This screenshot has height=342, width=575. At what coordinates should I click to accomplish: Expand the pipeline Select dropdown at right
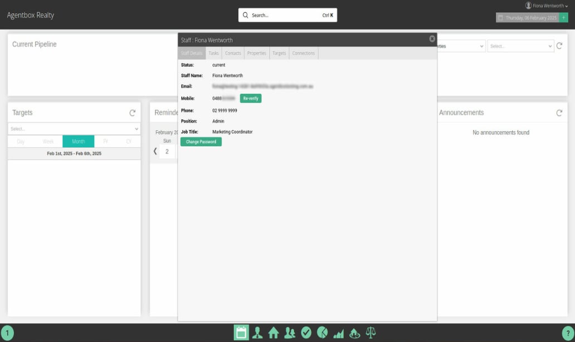pos(520,46)
